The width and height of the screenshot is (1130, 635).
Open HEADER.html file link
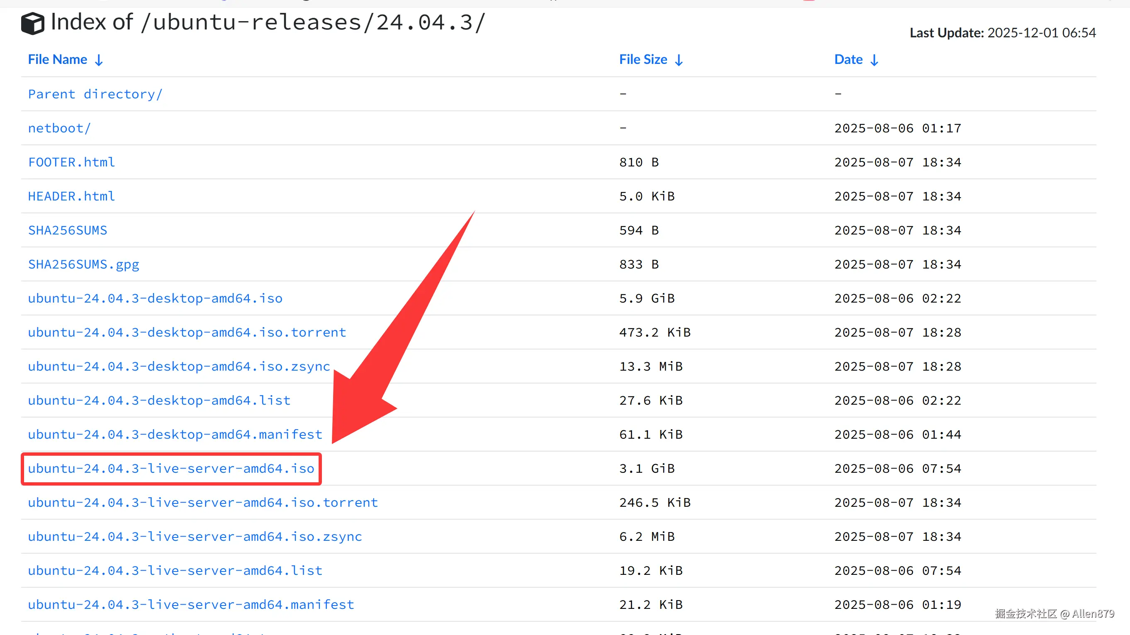coord(71,196)
